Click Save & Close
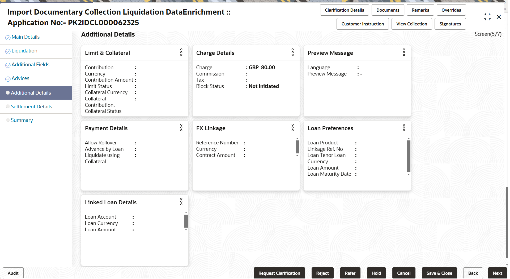 [439, 273]
